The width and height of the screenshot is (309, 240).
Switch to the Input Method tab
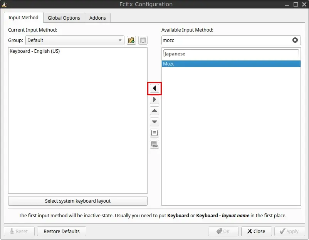(24, 18)
